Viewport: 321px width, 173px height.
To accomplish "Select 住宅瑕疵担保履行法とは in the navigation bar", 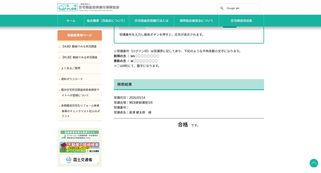I will pos(151,21).
